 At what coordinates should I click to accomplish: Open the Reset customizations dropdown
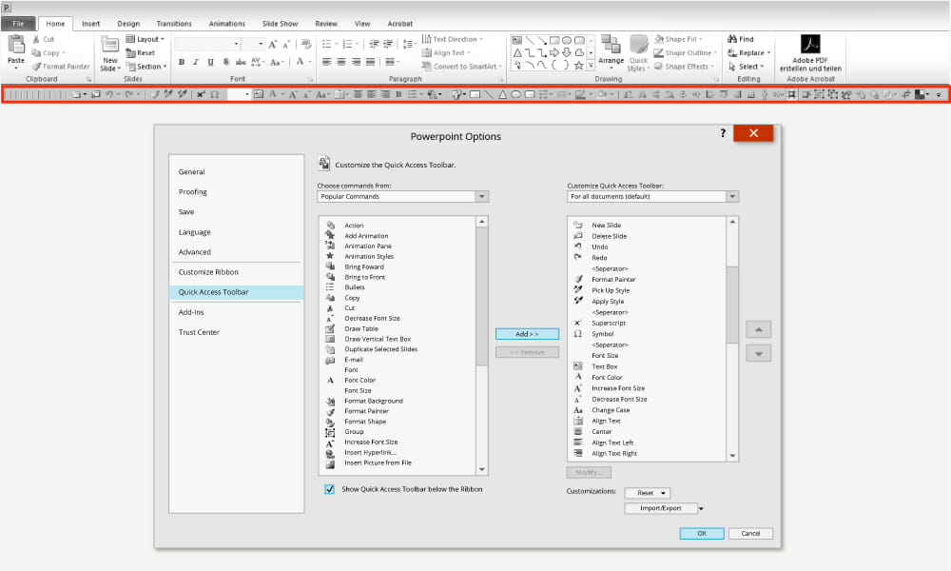point(647,493)
